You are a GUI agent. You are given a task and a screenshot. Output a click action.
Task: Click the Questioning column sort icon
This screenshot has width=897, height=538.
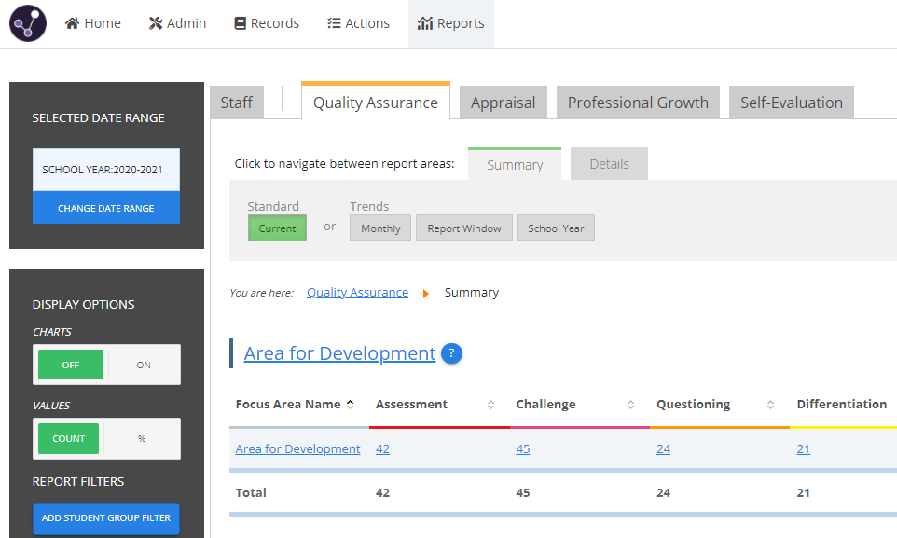click(771, 405)
